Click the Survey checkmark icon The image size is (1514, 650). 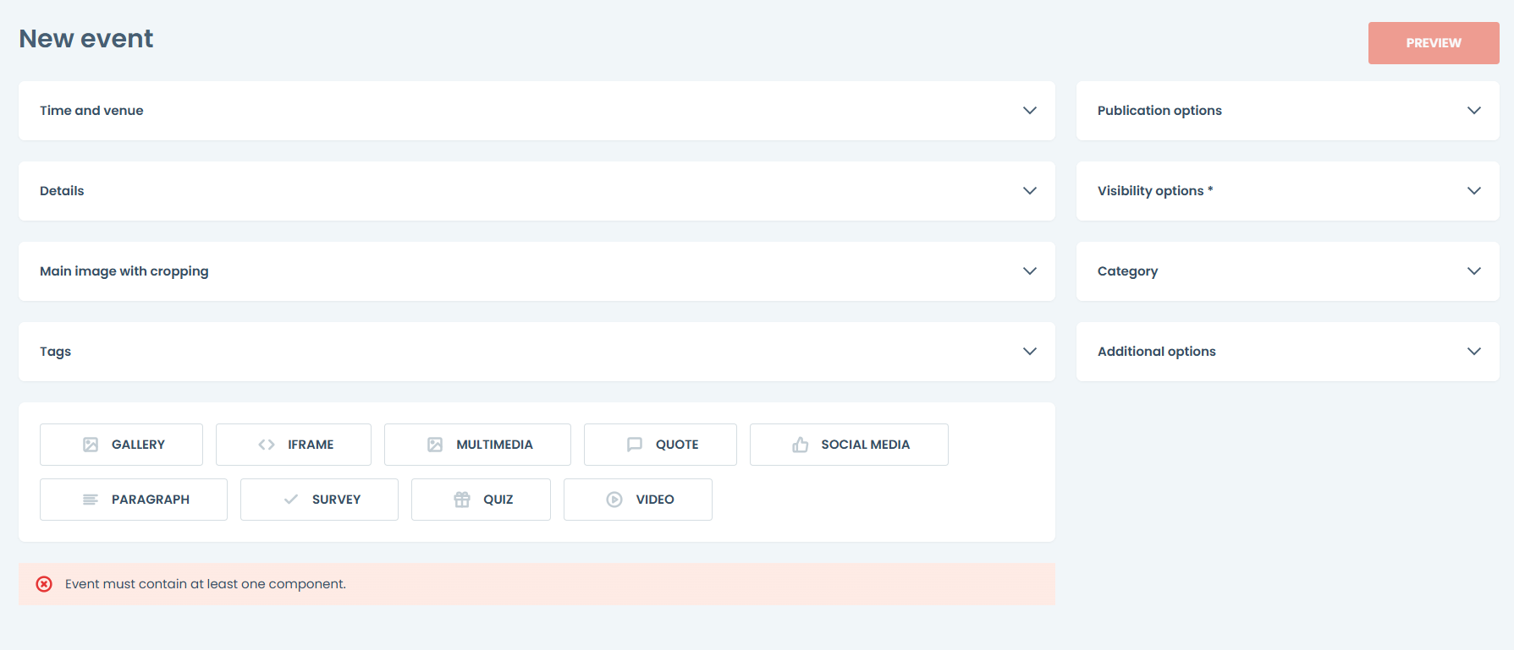coord(291,500)
